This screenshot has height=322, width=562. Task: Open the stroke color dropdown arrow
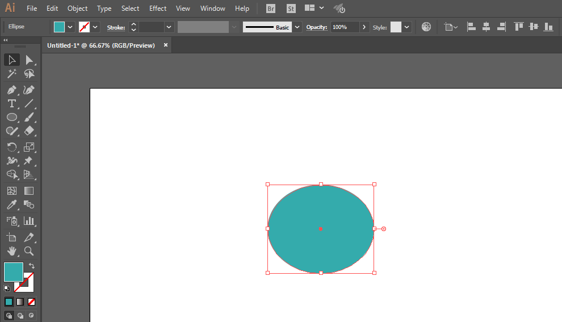(95, 27)
